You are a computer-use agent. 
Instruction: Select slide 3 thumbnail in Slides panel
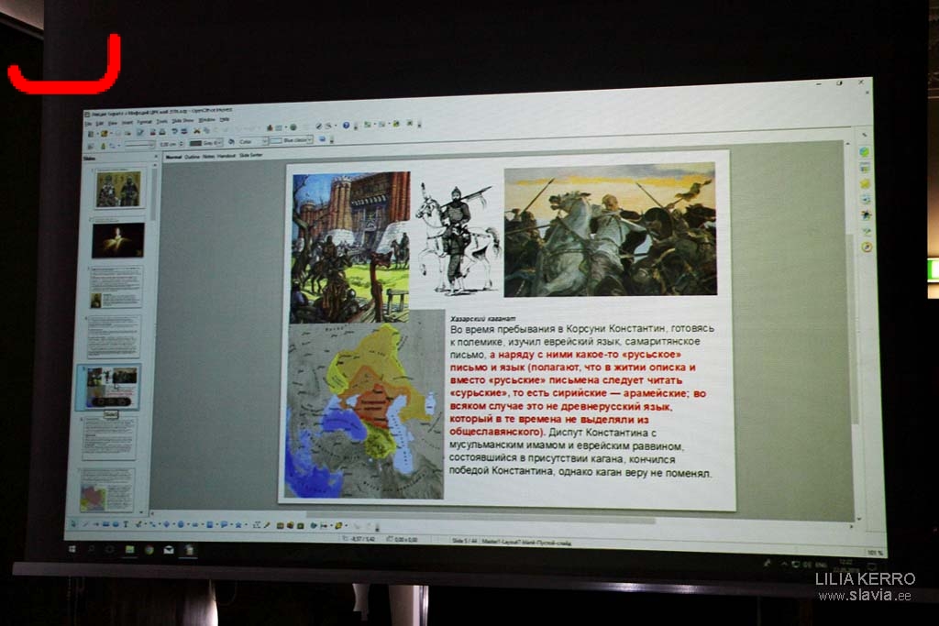116,287
